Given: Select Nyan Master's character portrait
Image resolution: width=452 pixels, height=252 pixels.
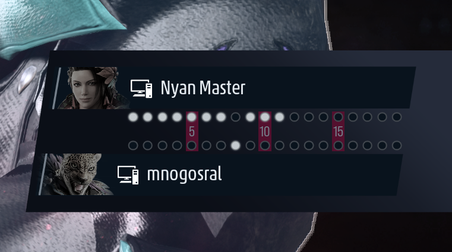Looking at the screenshot, I should (x=91, y=88).
